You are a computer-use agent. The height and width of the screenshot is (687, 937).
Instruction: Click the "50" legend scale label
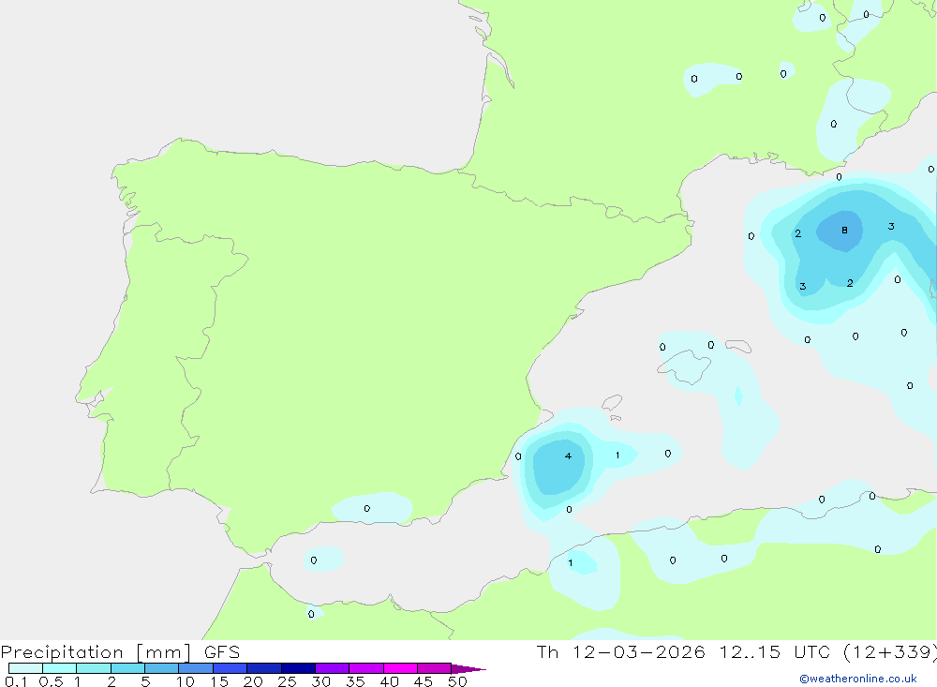457,681
